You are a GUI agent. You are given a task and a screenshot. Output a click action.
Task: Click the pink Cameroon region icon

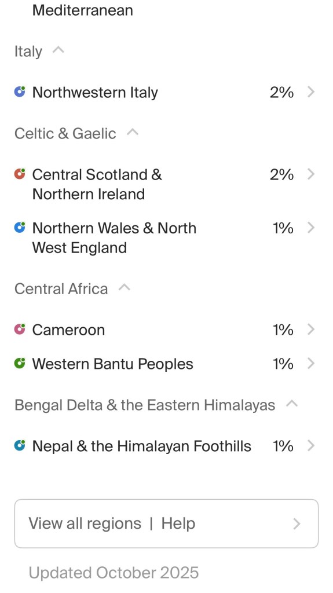point(20,330)
